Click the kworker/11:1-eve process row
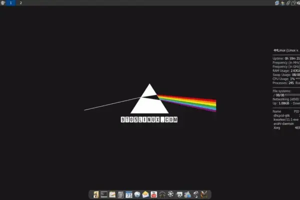 pyautogui.click(x=286, y=119)
